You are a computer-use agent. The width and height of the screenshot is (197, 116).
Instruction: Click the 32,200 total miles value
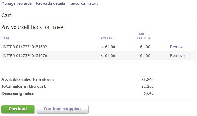(x=147, y=86)
